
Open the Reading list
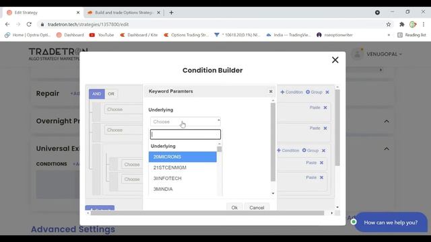point(411,35)
